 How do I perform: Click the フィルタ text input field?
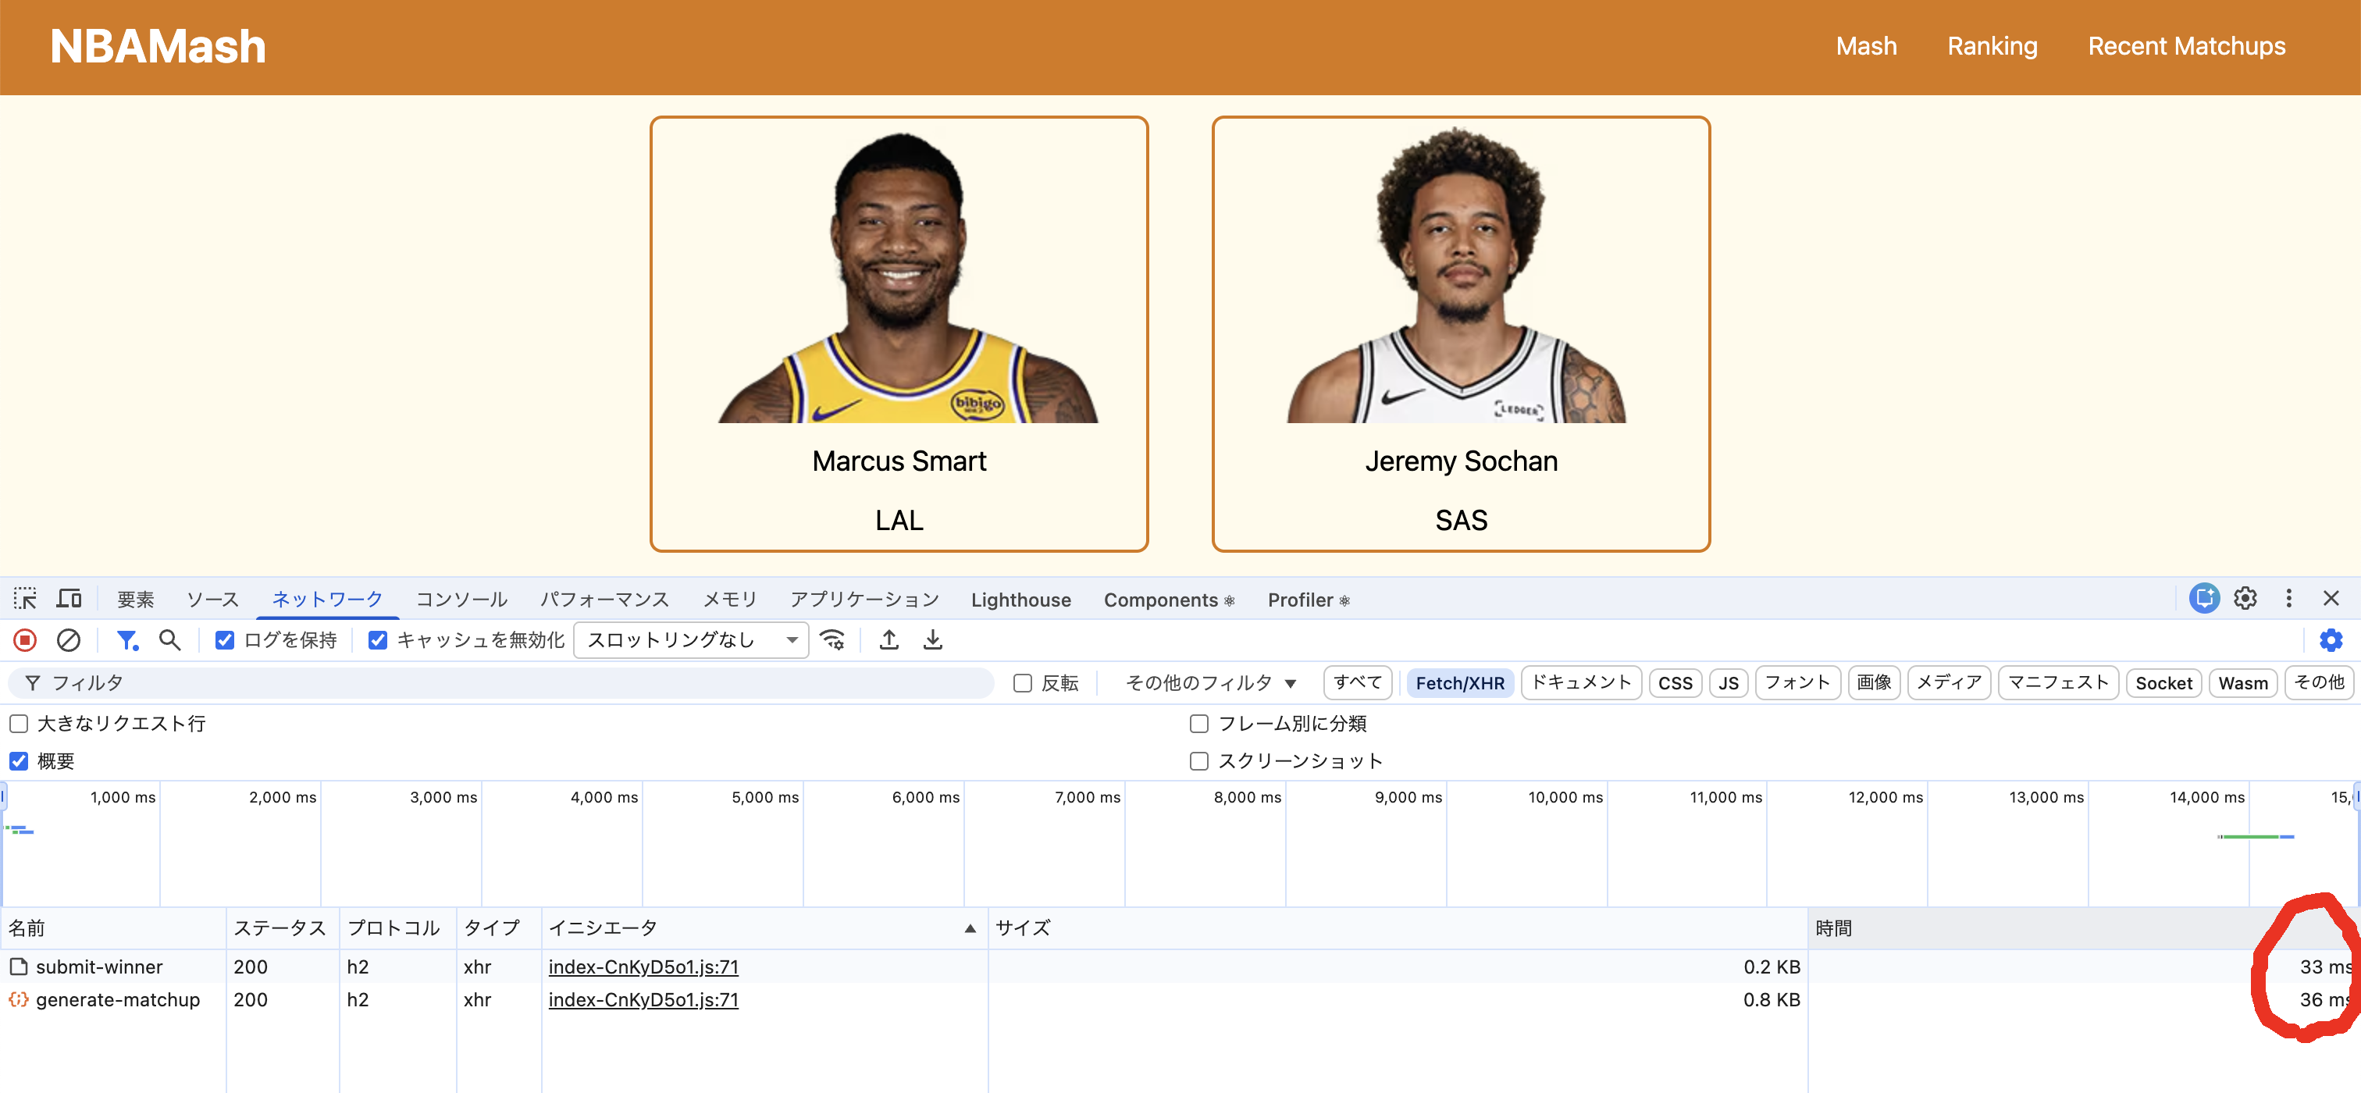pos(513,683)
